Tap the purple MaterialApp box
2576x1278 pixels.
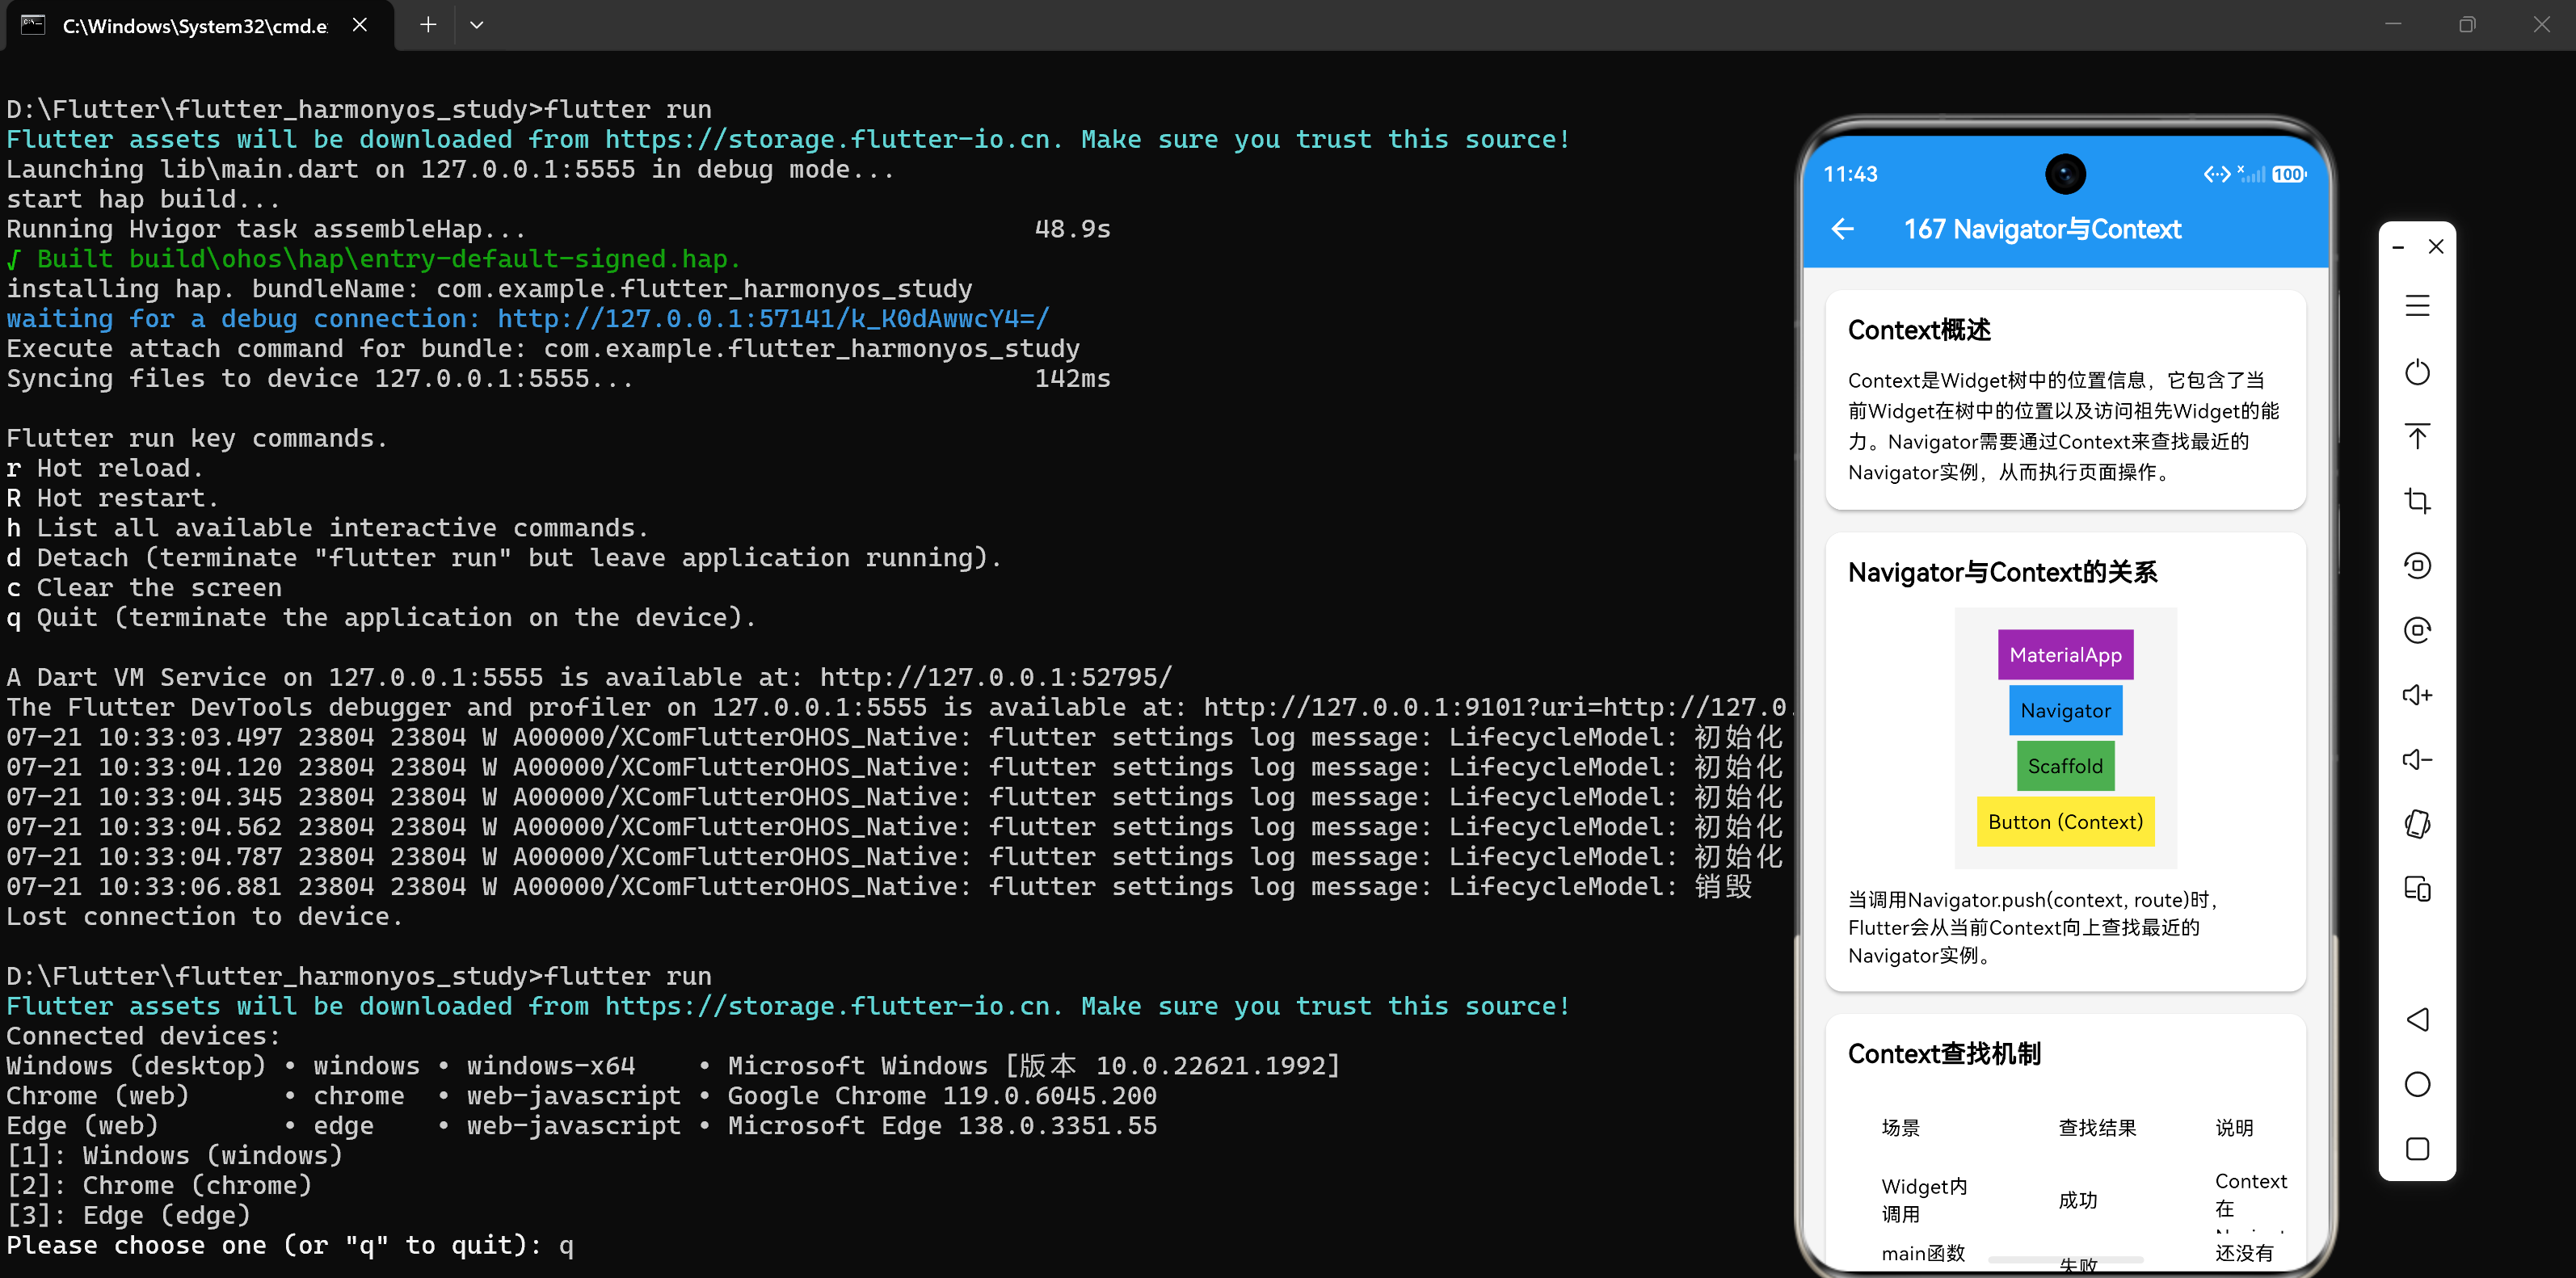(x=2065, y=655)
